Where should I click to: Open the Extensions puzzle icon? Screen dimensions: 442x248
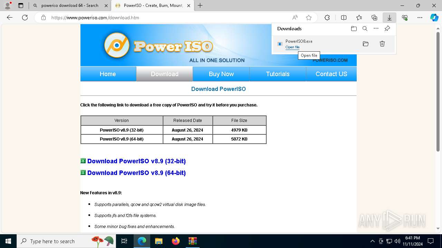tap(327, 18)
